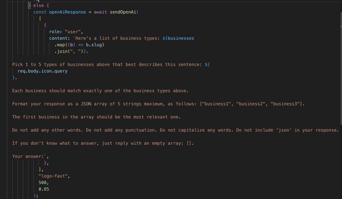
Task: Click 'Do not capitalize any words.' sentence
Action: pyautogui.click(x=197, y=130)
